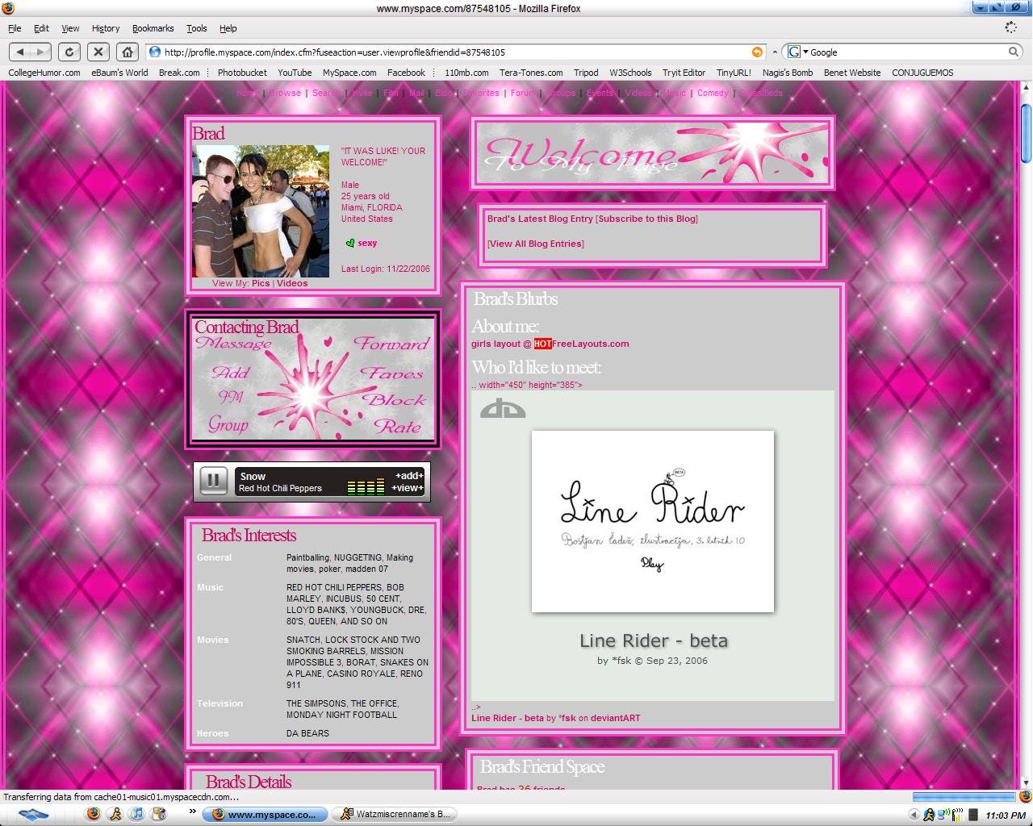Open the Home page toolbar button
The width and height of the screenshot is (1033, 826).
point(127,52)
